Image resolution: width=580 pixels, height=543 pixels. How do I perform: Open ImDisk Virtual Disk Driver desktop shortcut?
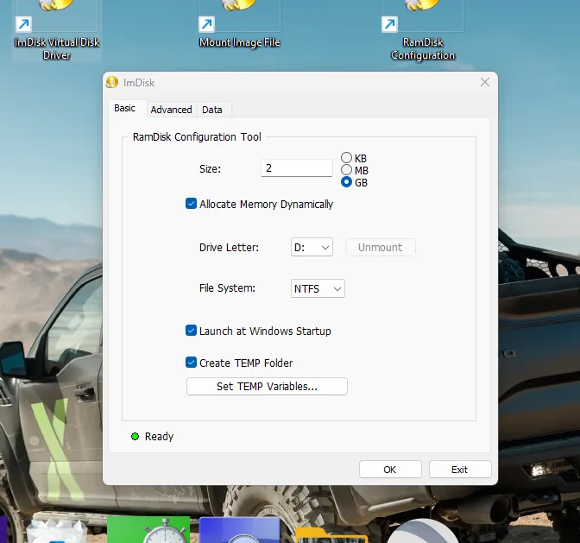pyautogui.click(x=55, y=26)
